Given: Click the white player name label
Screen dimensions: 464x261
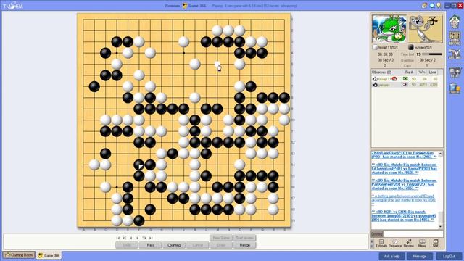Looking at the screenshot, I should pos(388,47).
